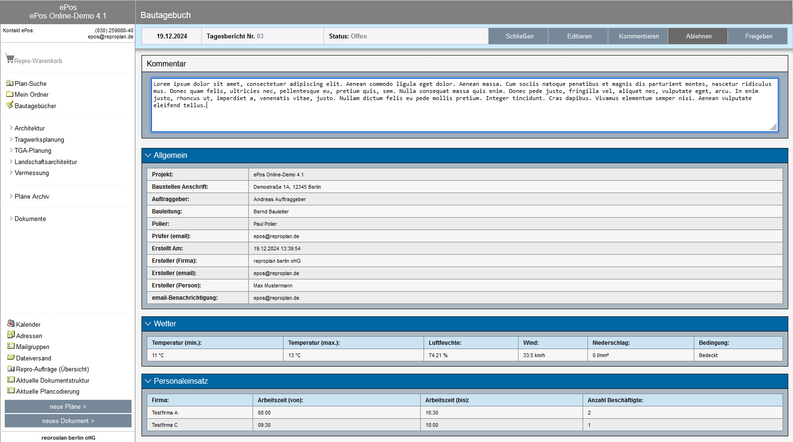
Task: Click the Aktuelle Plancodierung icon
Action: click(11, 391)
